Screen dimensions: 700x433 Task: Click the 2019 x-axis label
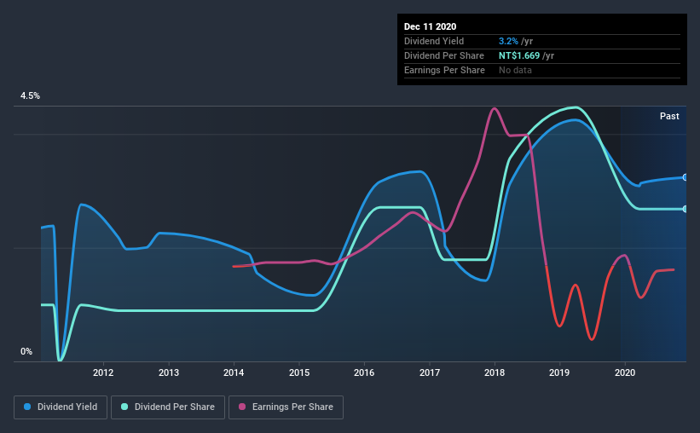(x=559, y=372)
